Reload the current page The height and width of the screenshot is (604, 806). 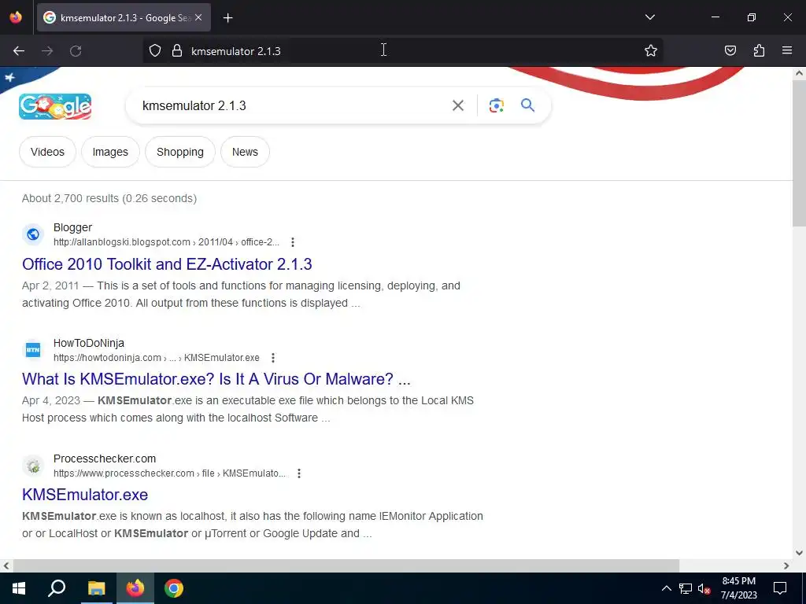click(x=76, y=51)
